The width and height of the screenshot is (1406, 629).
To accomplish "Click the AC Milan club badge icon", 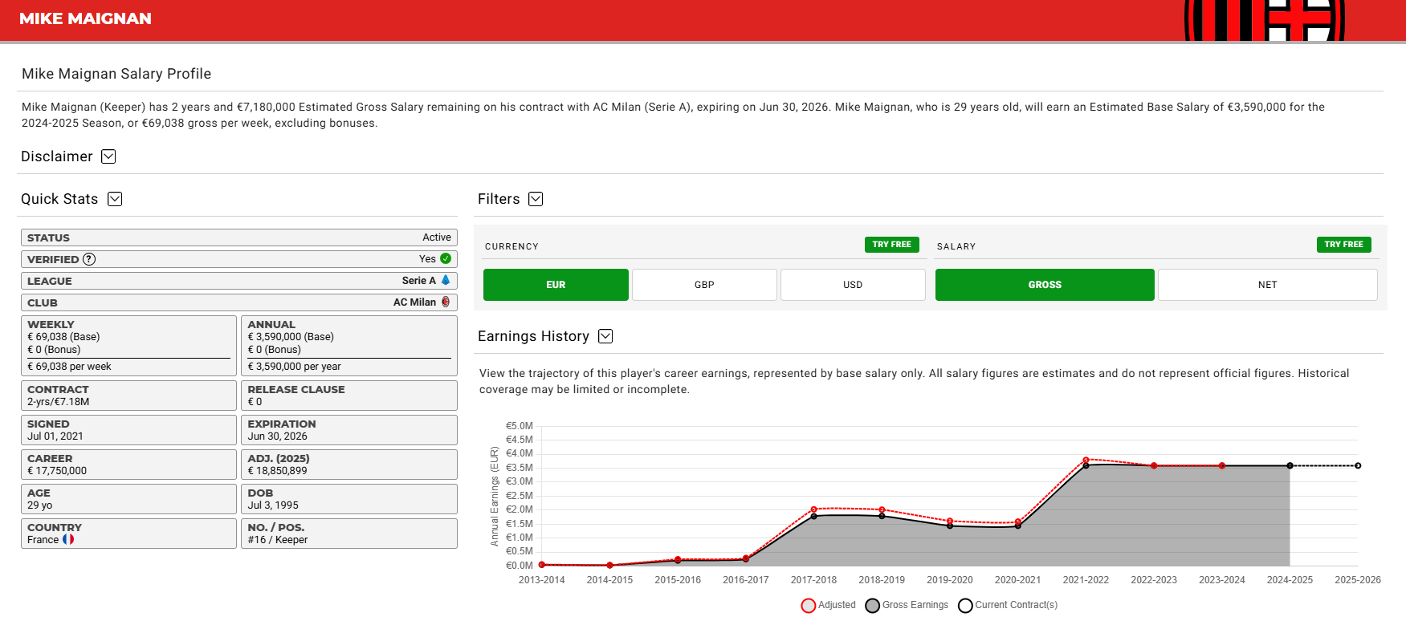I will click(x=446, y=302).
